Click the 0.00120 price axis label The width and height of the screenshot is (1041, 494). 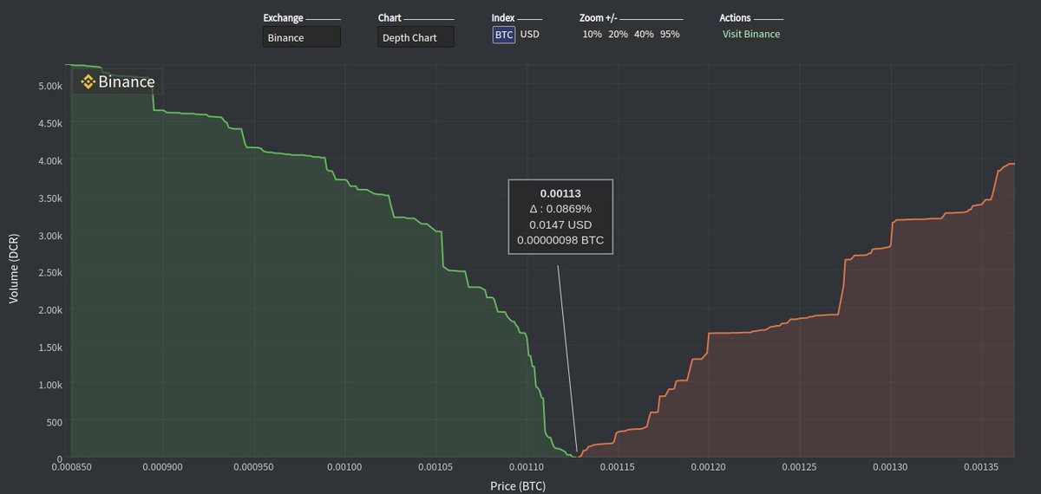[x=710, y=467]
